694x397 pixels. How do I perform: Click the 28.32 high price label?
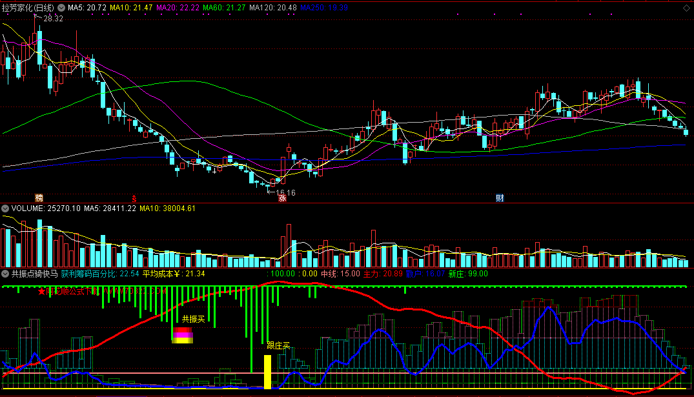click(53, 19)
